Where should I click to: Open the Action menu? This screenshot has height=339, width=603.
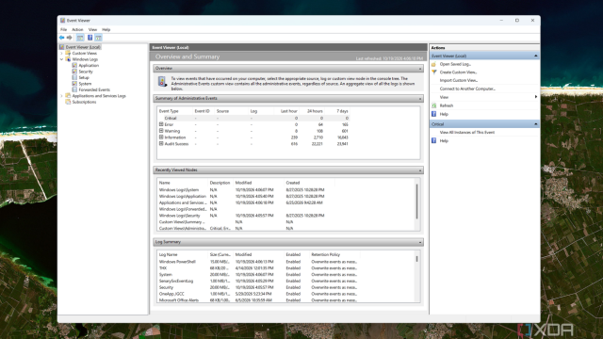tap(77, 29)
